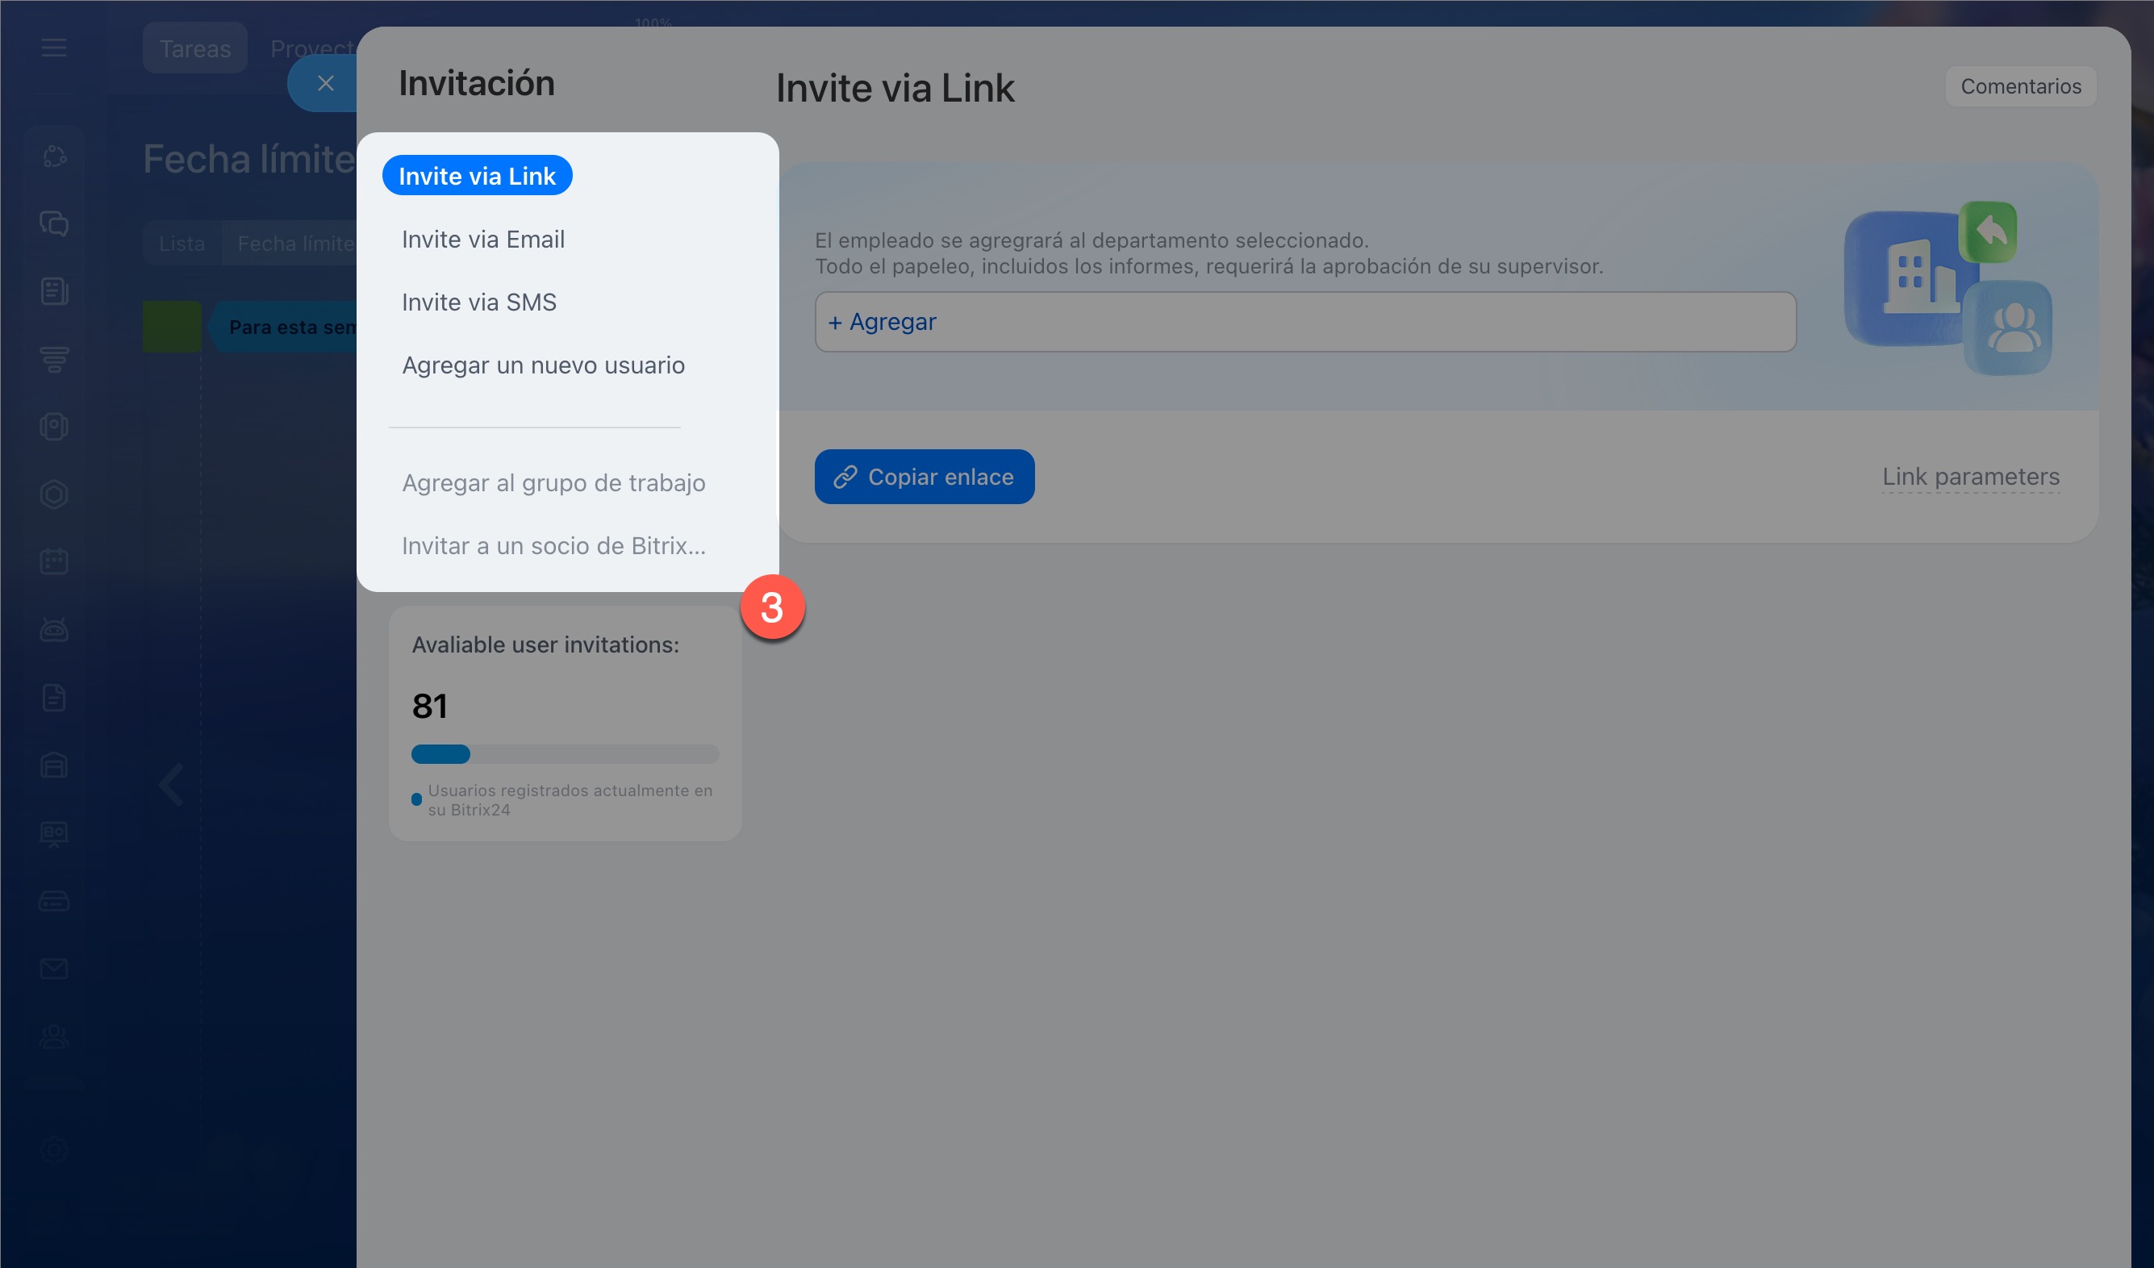Screen dimensions: 2154x1268
Task: Select Invite via Link menu item
Action: click(x=477, y=175)
